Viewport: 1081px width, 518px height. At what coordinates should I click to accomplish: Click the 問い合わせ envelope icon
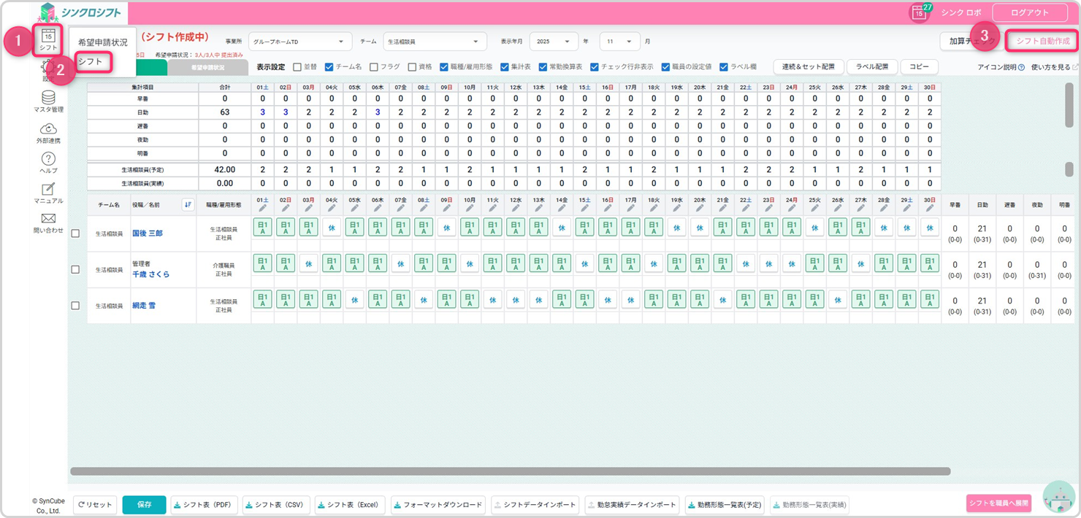point(48,219)
